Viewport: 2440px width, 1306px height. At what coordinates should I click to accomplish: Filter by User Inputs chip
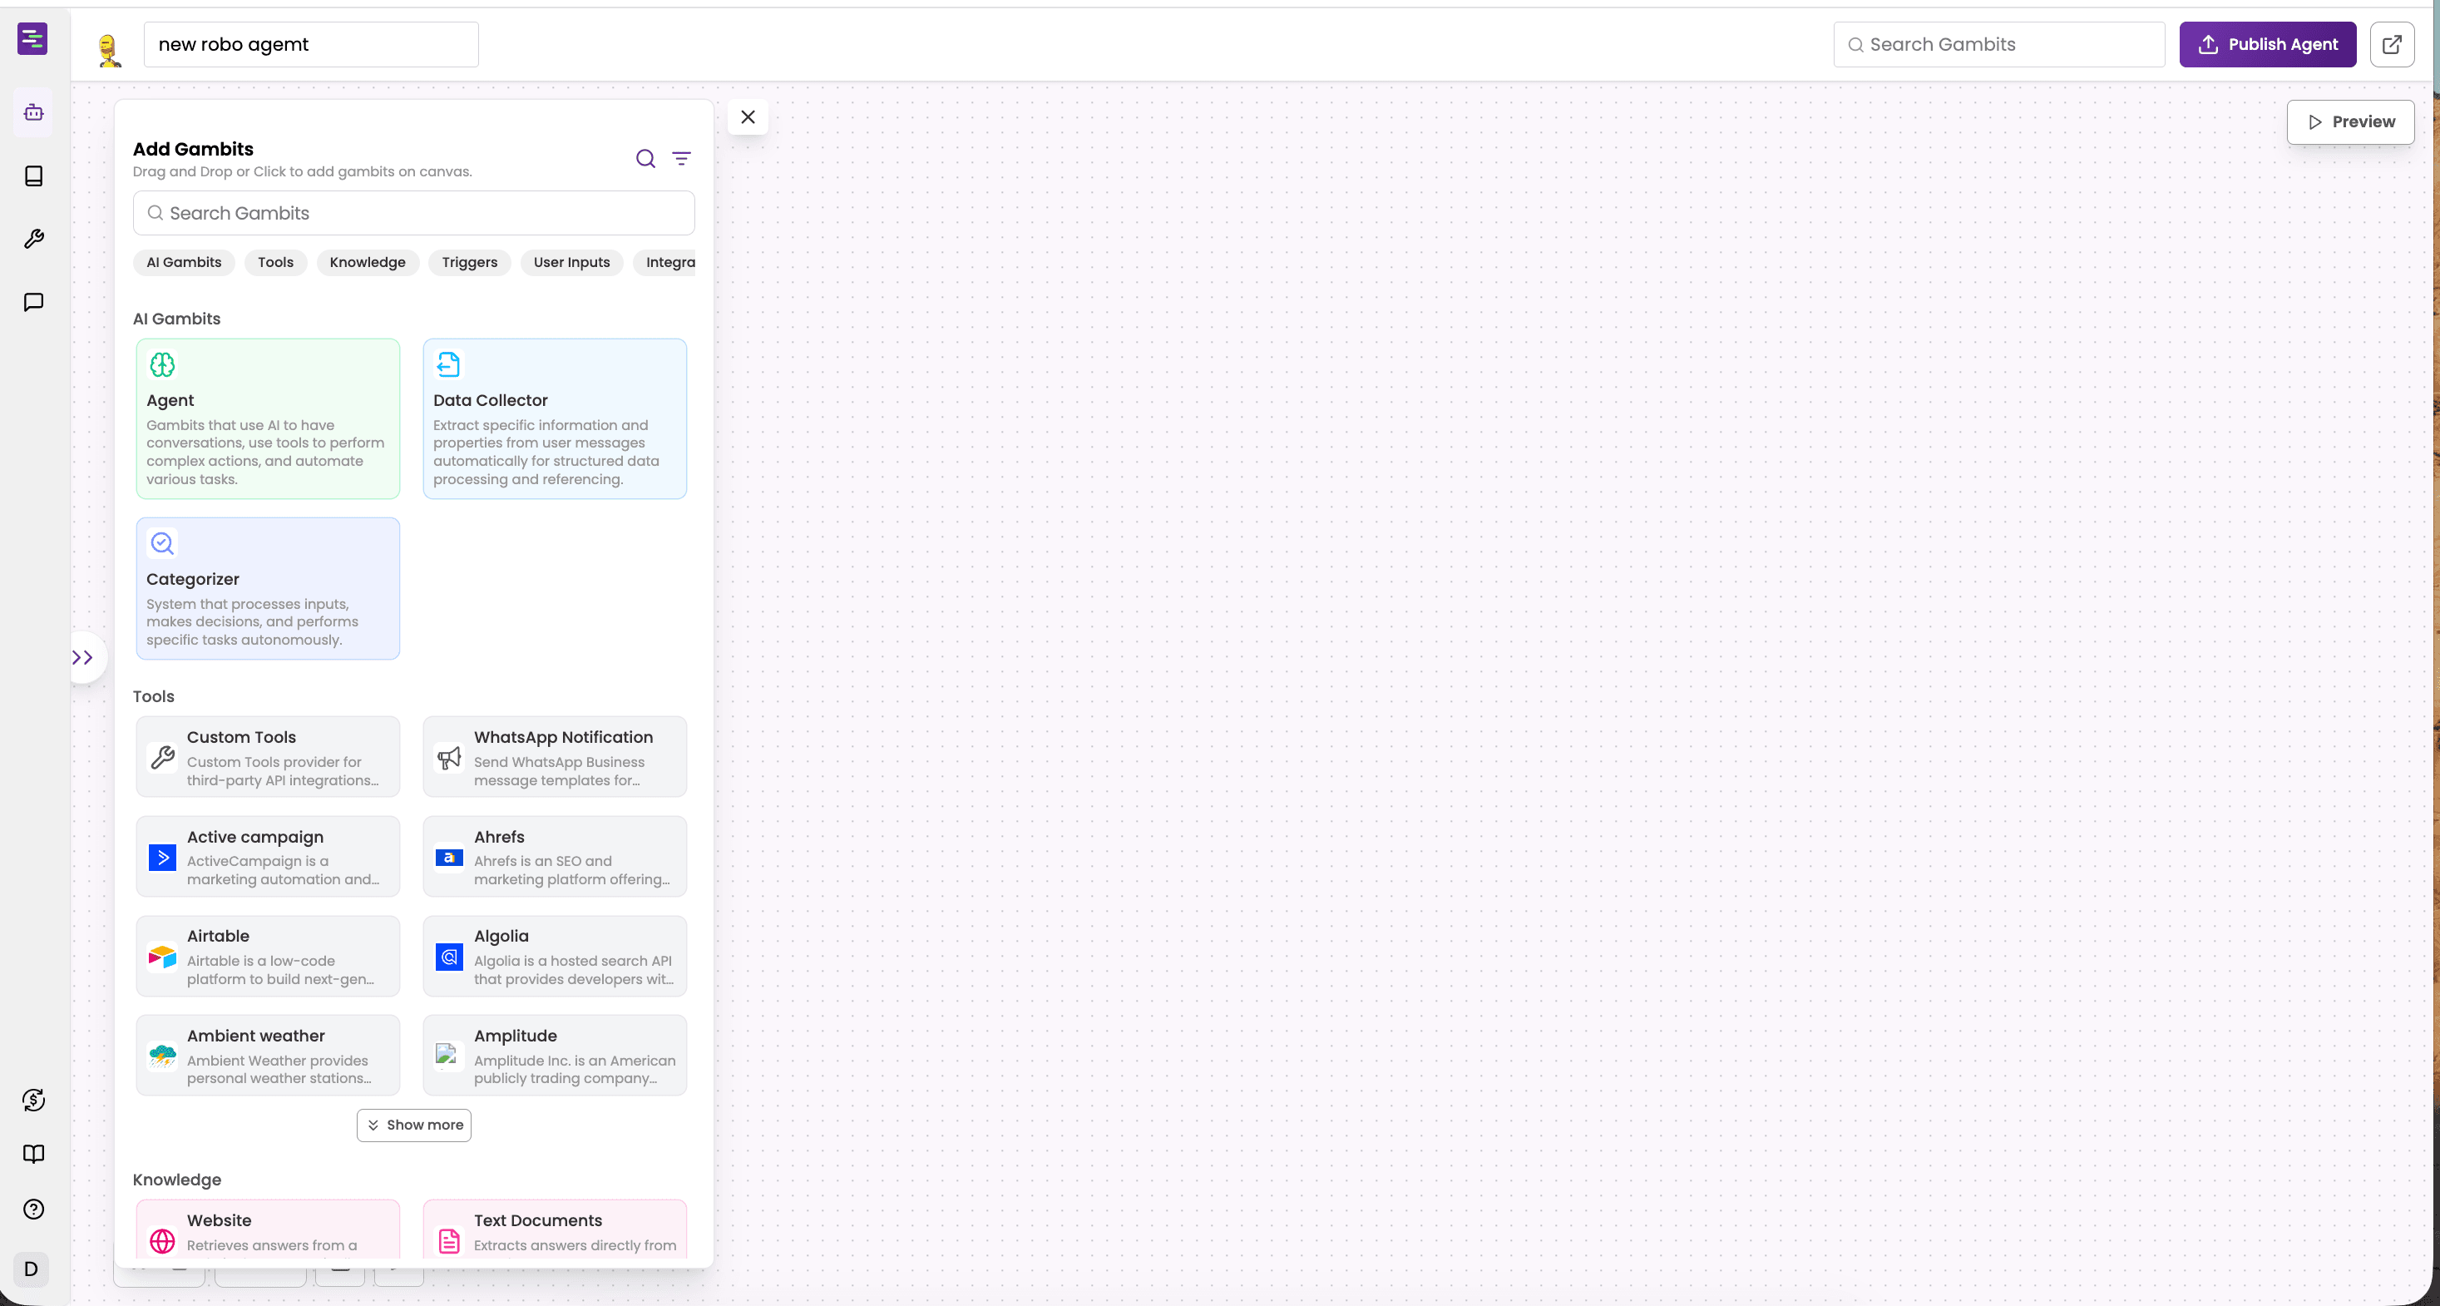click(x=572, y=263)
